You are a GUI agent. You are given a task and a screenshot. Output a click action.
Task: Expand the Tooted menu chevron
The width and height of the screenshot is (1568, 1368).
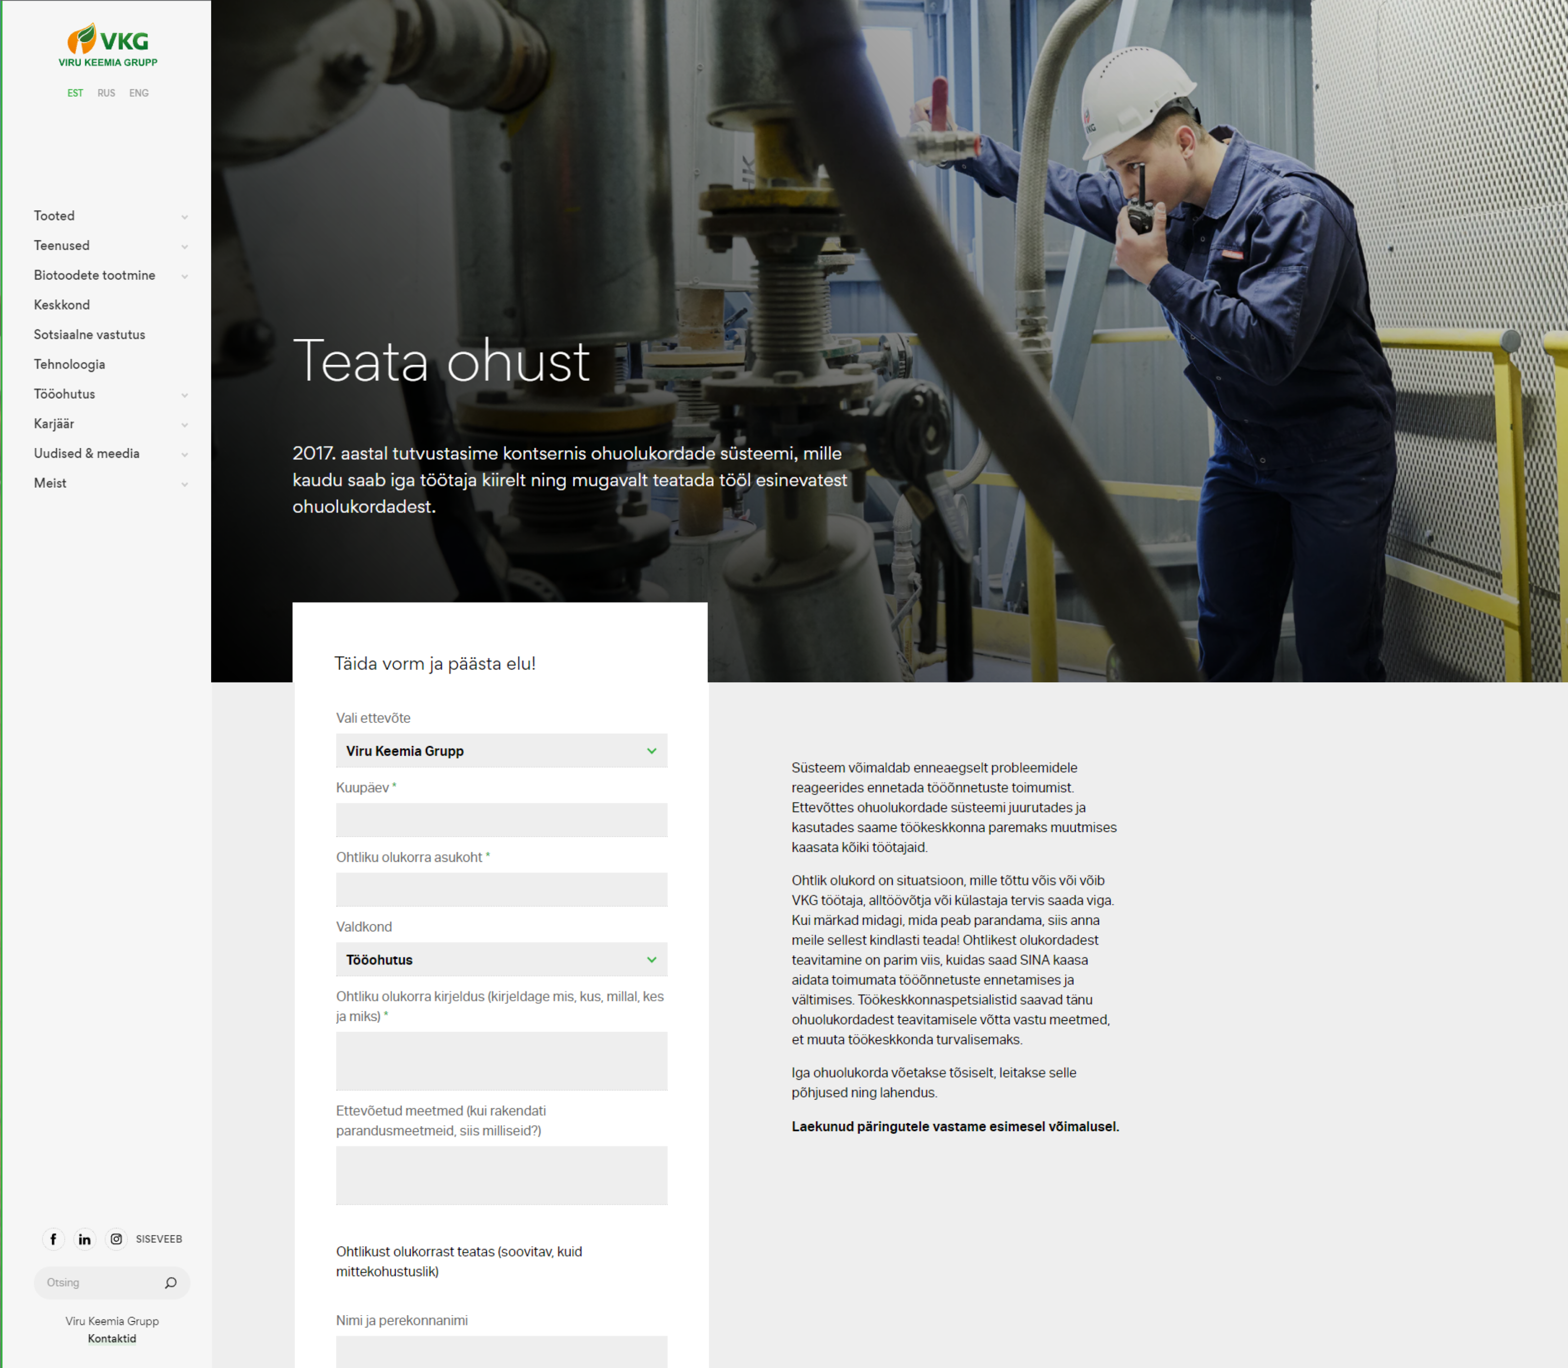click(185, 217)
